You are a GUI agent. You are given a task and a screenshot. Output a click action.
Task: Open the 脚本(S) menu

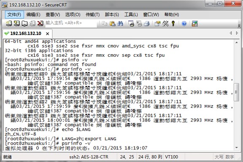(112, 15)
